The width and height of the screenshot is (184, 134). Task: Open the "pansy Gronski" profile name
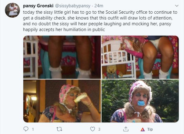[37, 6]
